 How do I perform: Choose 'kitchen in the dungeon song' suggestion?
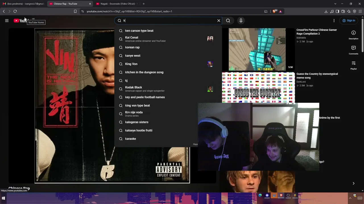point(168,72)
